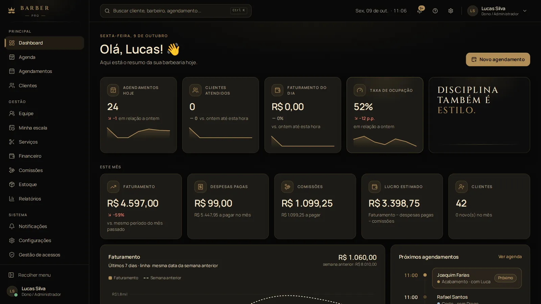Screen dimensions: 541x304
Task: Click the search magnifier icon
Action: point(107,11)
